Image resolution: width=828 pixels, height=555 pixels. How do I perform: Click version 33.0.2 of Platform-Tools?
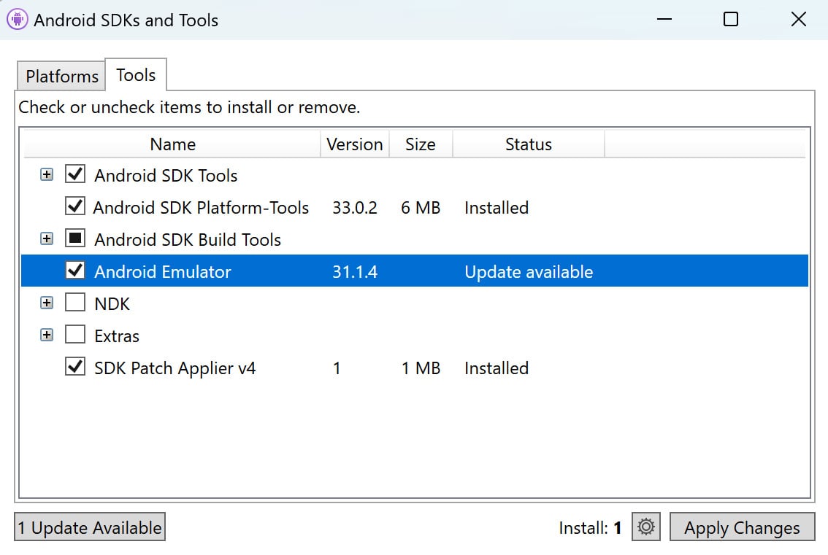pyautogui.click(x=355, y=208)
